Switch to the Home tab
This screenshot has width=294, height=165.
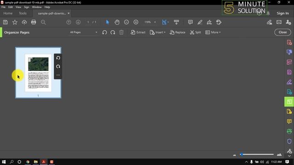(x=8, y=13)
